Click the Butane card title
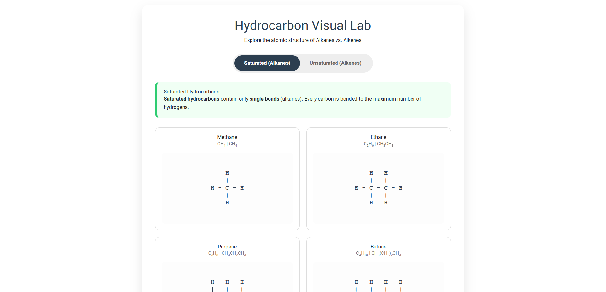 378,247
